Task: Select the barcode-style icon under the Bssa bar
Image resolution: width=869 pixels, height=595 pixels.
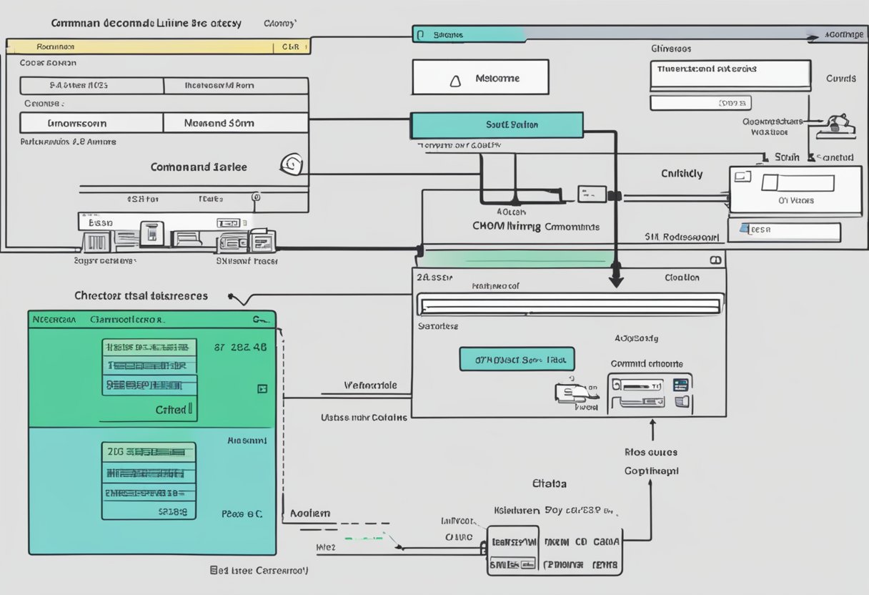Action: [x=92, y=242]
